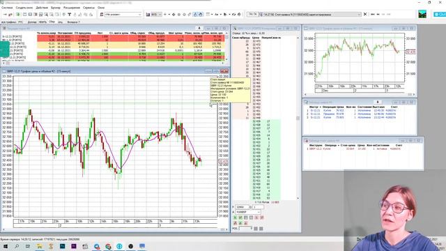The height and width of the screenshot is (251, 446).
Task: Click the 32 475 price label on small chart
Action: [410, 52]
